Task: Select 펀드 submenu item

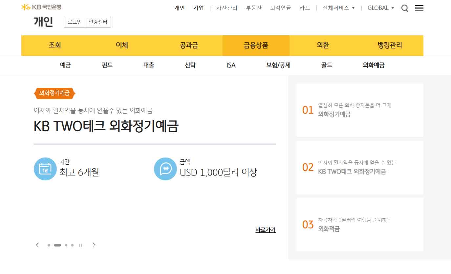Action: (107, 65)
